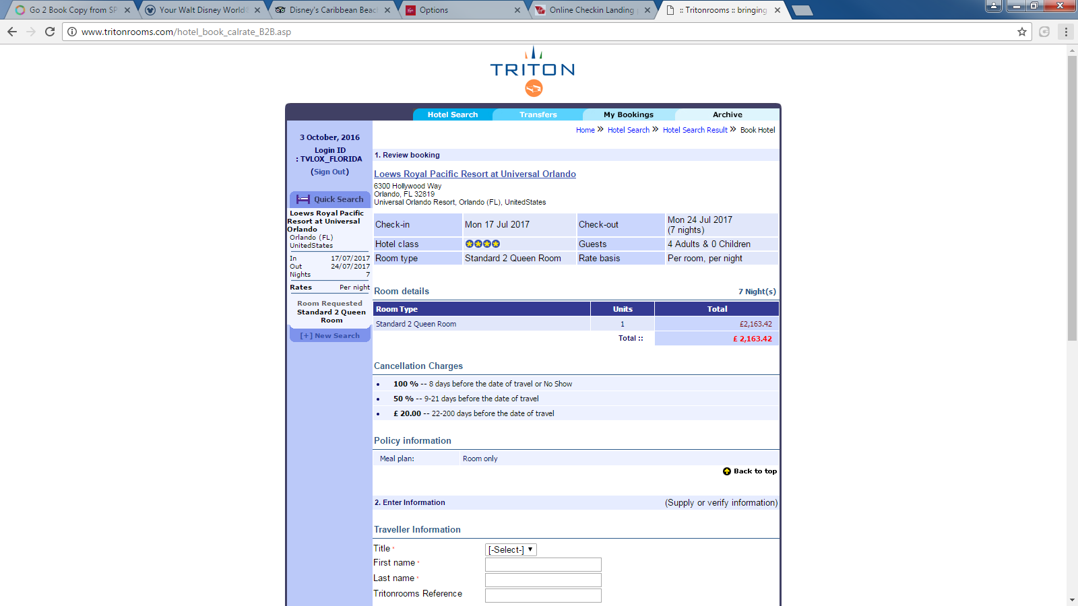Switch to 'Go 2 Book Copy from SP' tab
1078x606 pixels.
point(73,10)
